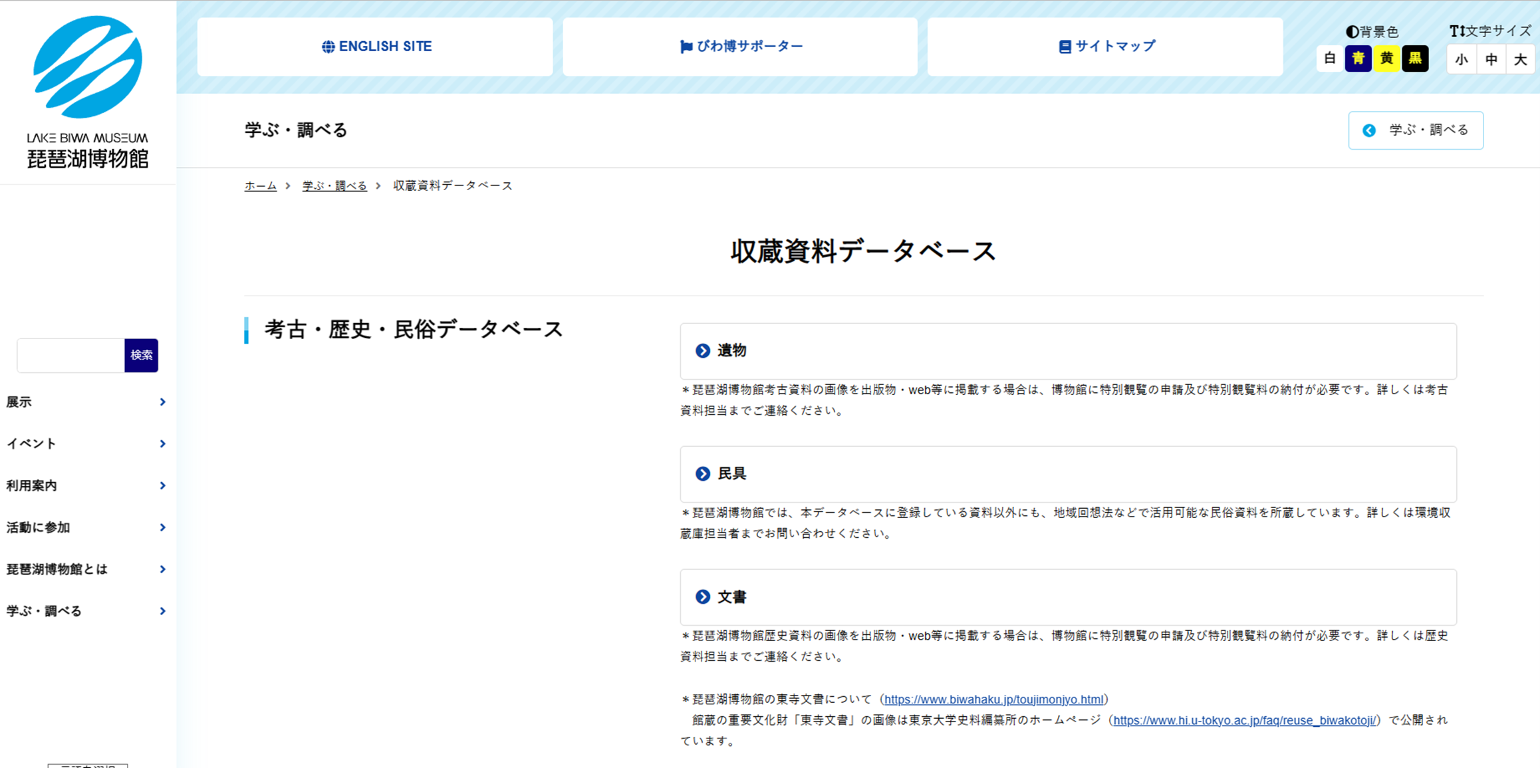Open ホーム from the breadcrumb
This screenshot has height=768, width=1540.
click(260, 186)
